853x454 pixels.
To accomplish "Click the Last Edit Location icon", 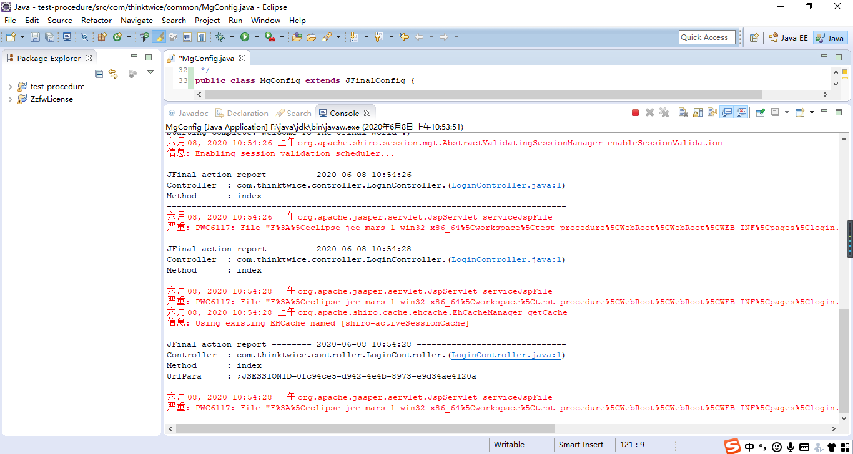I will [x=404, y=37].
